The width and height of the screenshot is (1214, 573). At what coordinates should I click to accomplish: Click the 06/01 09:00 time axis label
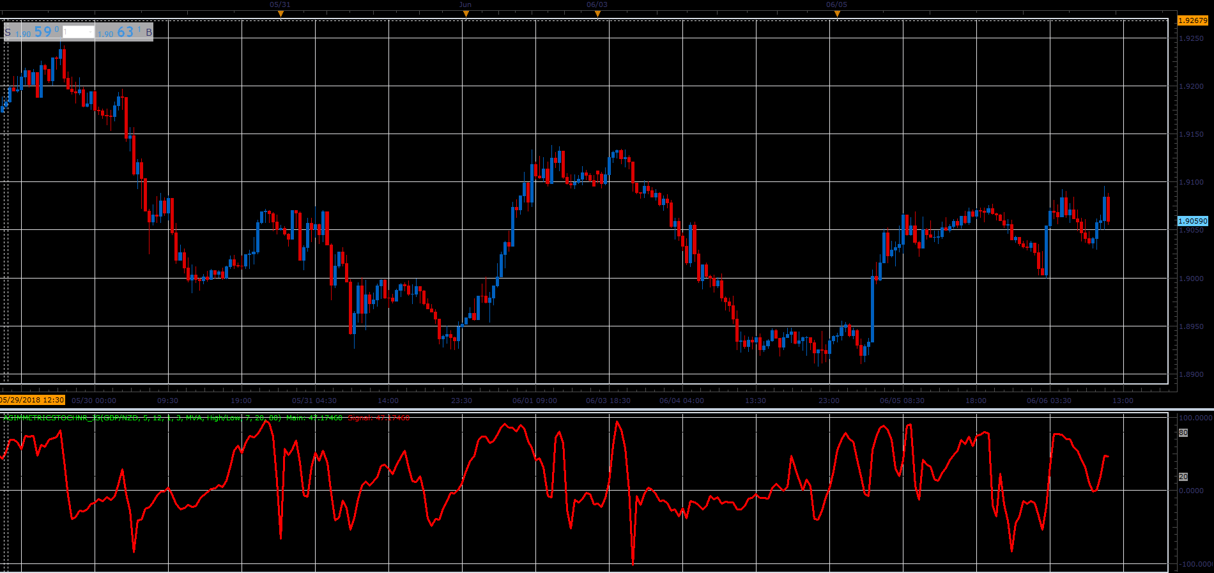(535, 401)
